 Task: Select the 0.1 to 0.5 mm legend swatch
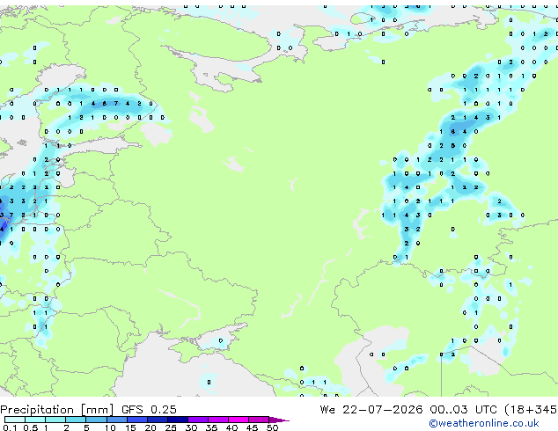(x=15, y=420)
